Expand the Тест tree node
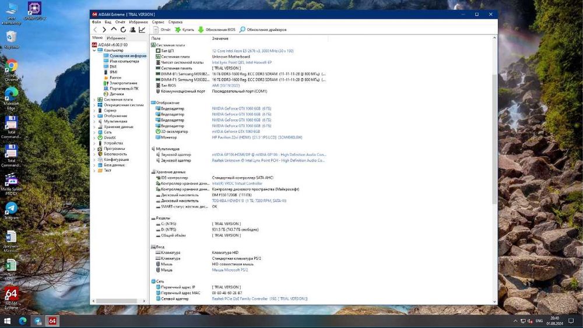Screen dimensions: 583x328 [94, 171]
